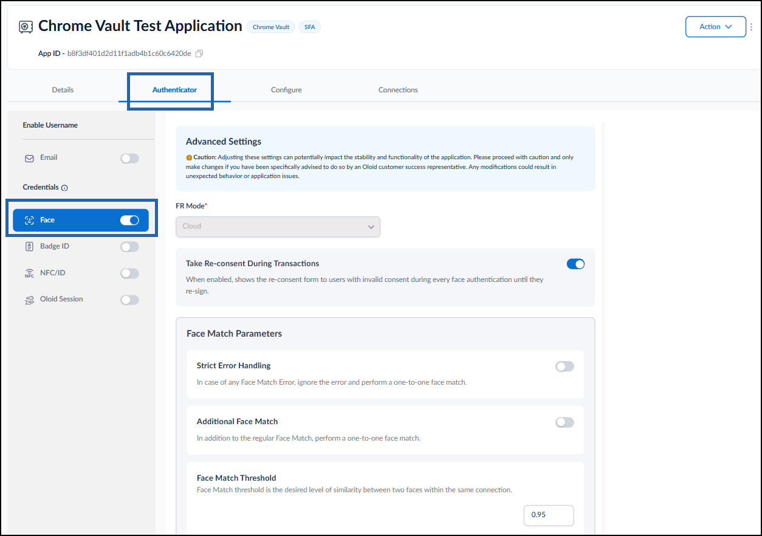The image size is (762, 536).
Task: Click the Advanced Settings heading
Action: tap(224, 142)
